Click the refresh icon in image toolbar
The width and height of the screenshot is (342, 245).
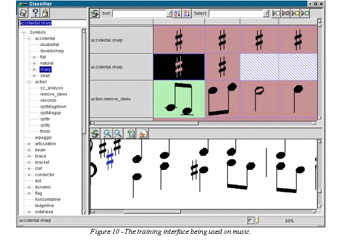[x=94, y=134]
